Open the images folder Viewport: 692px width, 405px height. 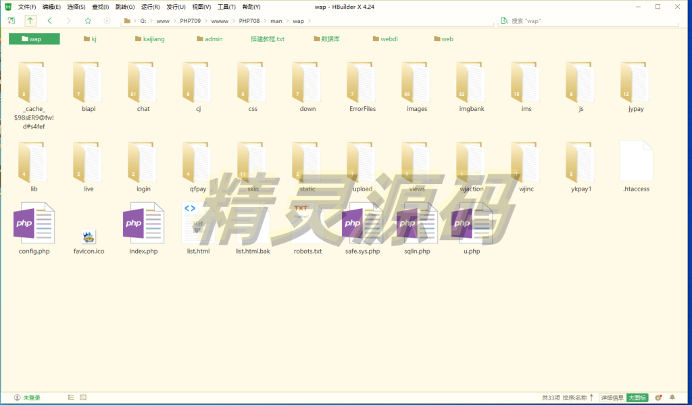417,87
